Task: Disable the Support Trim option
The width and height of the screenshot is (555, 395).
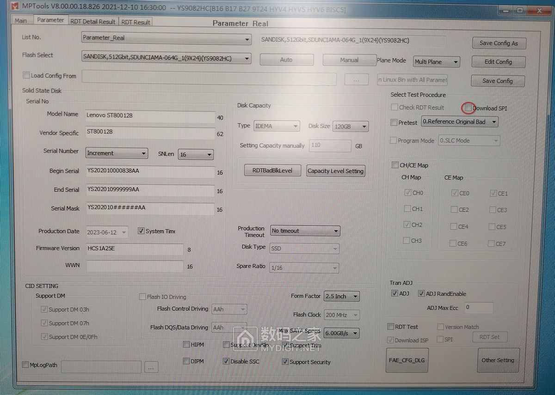Action: pos(285,346)
